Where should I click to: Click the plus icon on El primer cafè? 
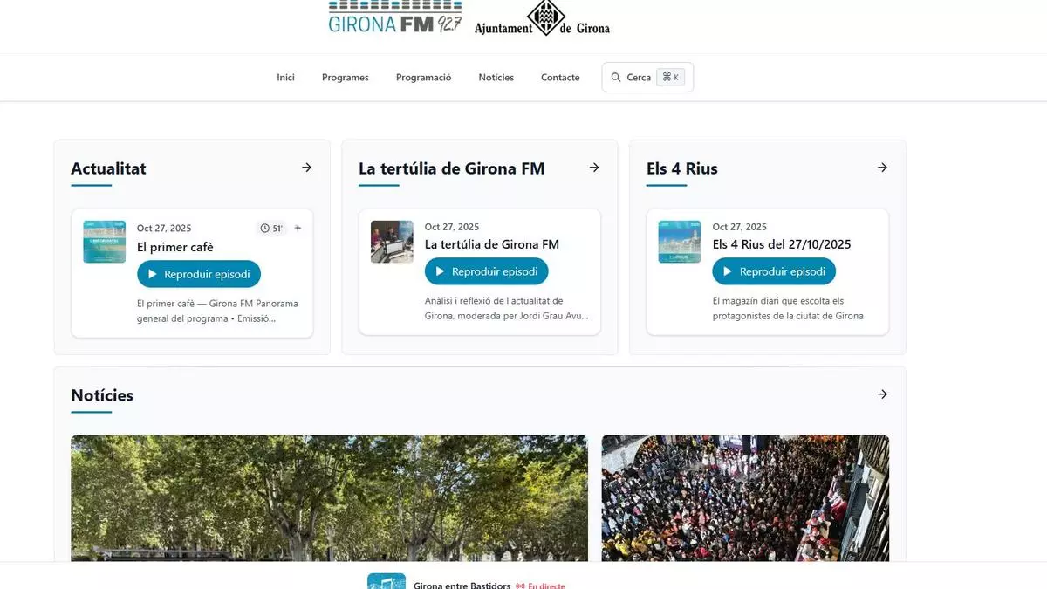(298, 229)
